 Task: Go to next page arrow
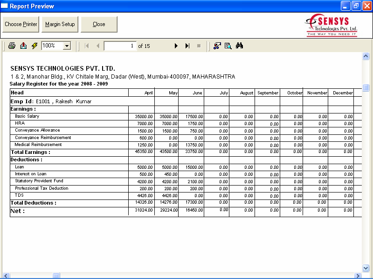coord(176,46)
